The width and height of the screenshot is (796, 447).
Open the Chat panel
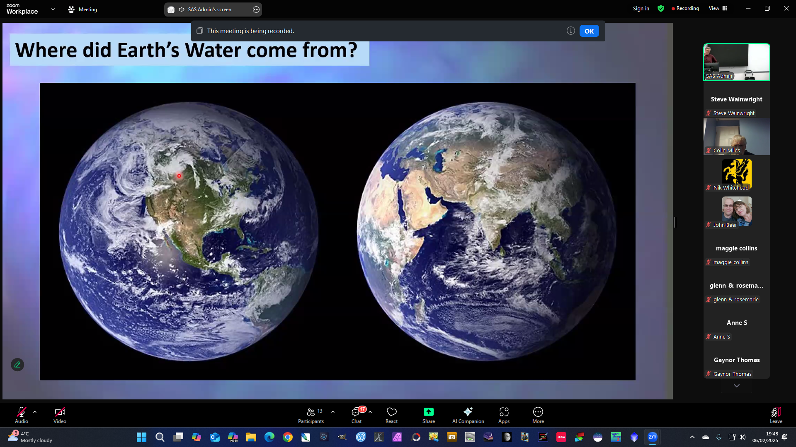[x=356, y=415]
